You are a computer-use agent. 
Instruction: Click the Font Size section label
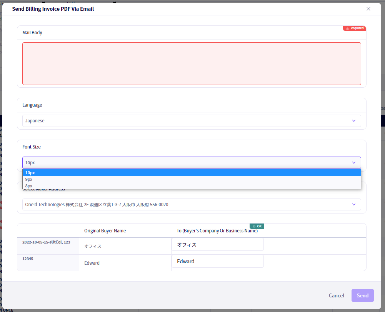click(x=32, y=147)
